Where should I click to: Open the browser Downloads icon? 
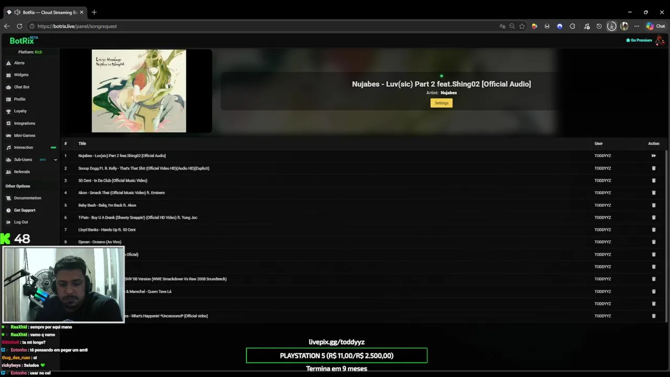pyautogui.click(x=611, y=26)
